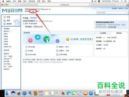
Task: Open Finder from the Dock
Action: 8,93
